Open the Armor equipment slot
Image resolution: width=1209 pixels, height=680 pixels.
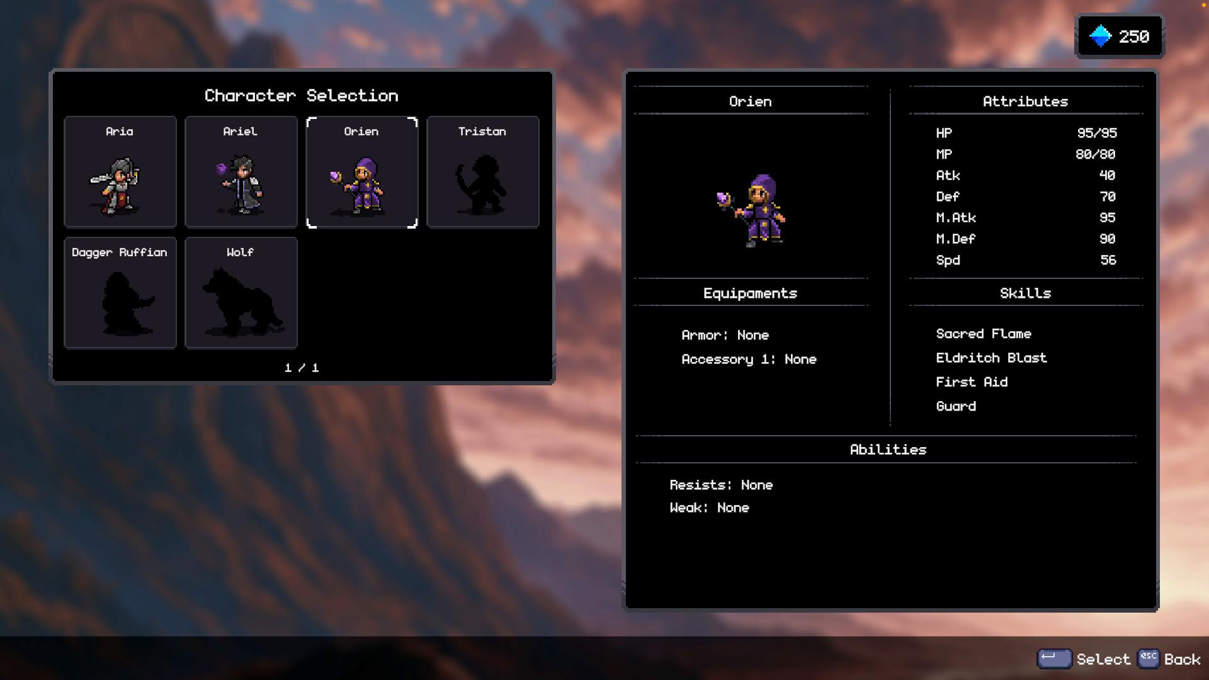pyautogui.click(x=724, y=335)
